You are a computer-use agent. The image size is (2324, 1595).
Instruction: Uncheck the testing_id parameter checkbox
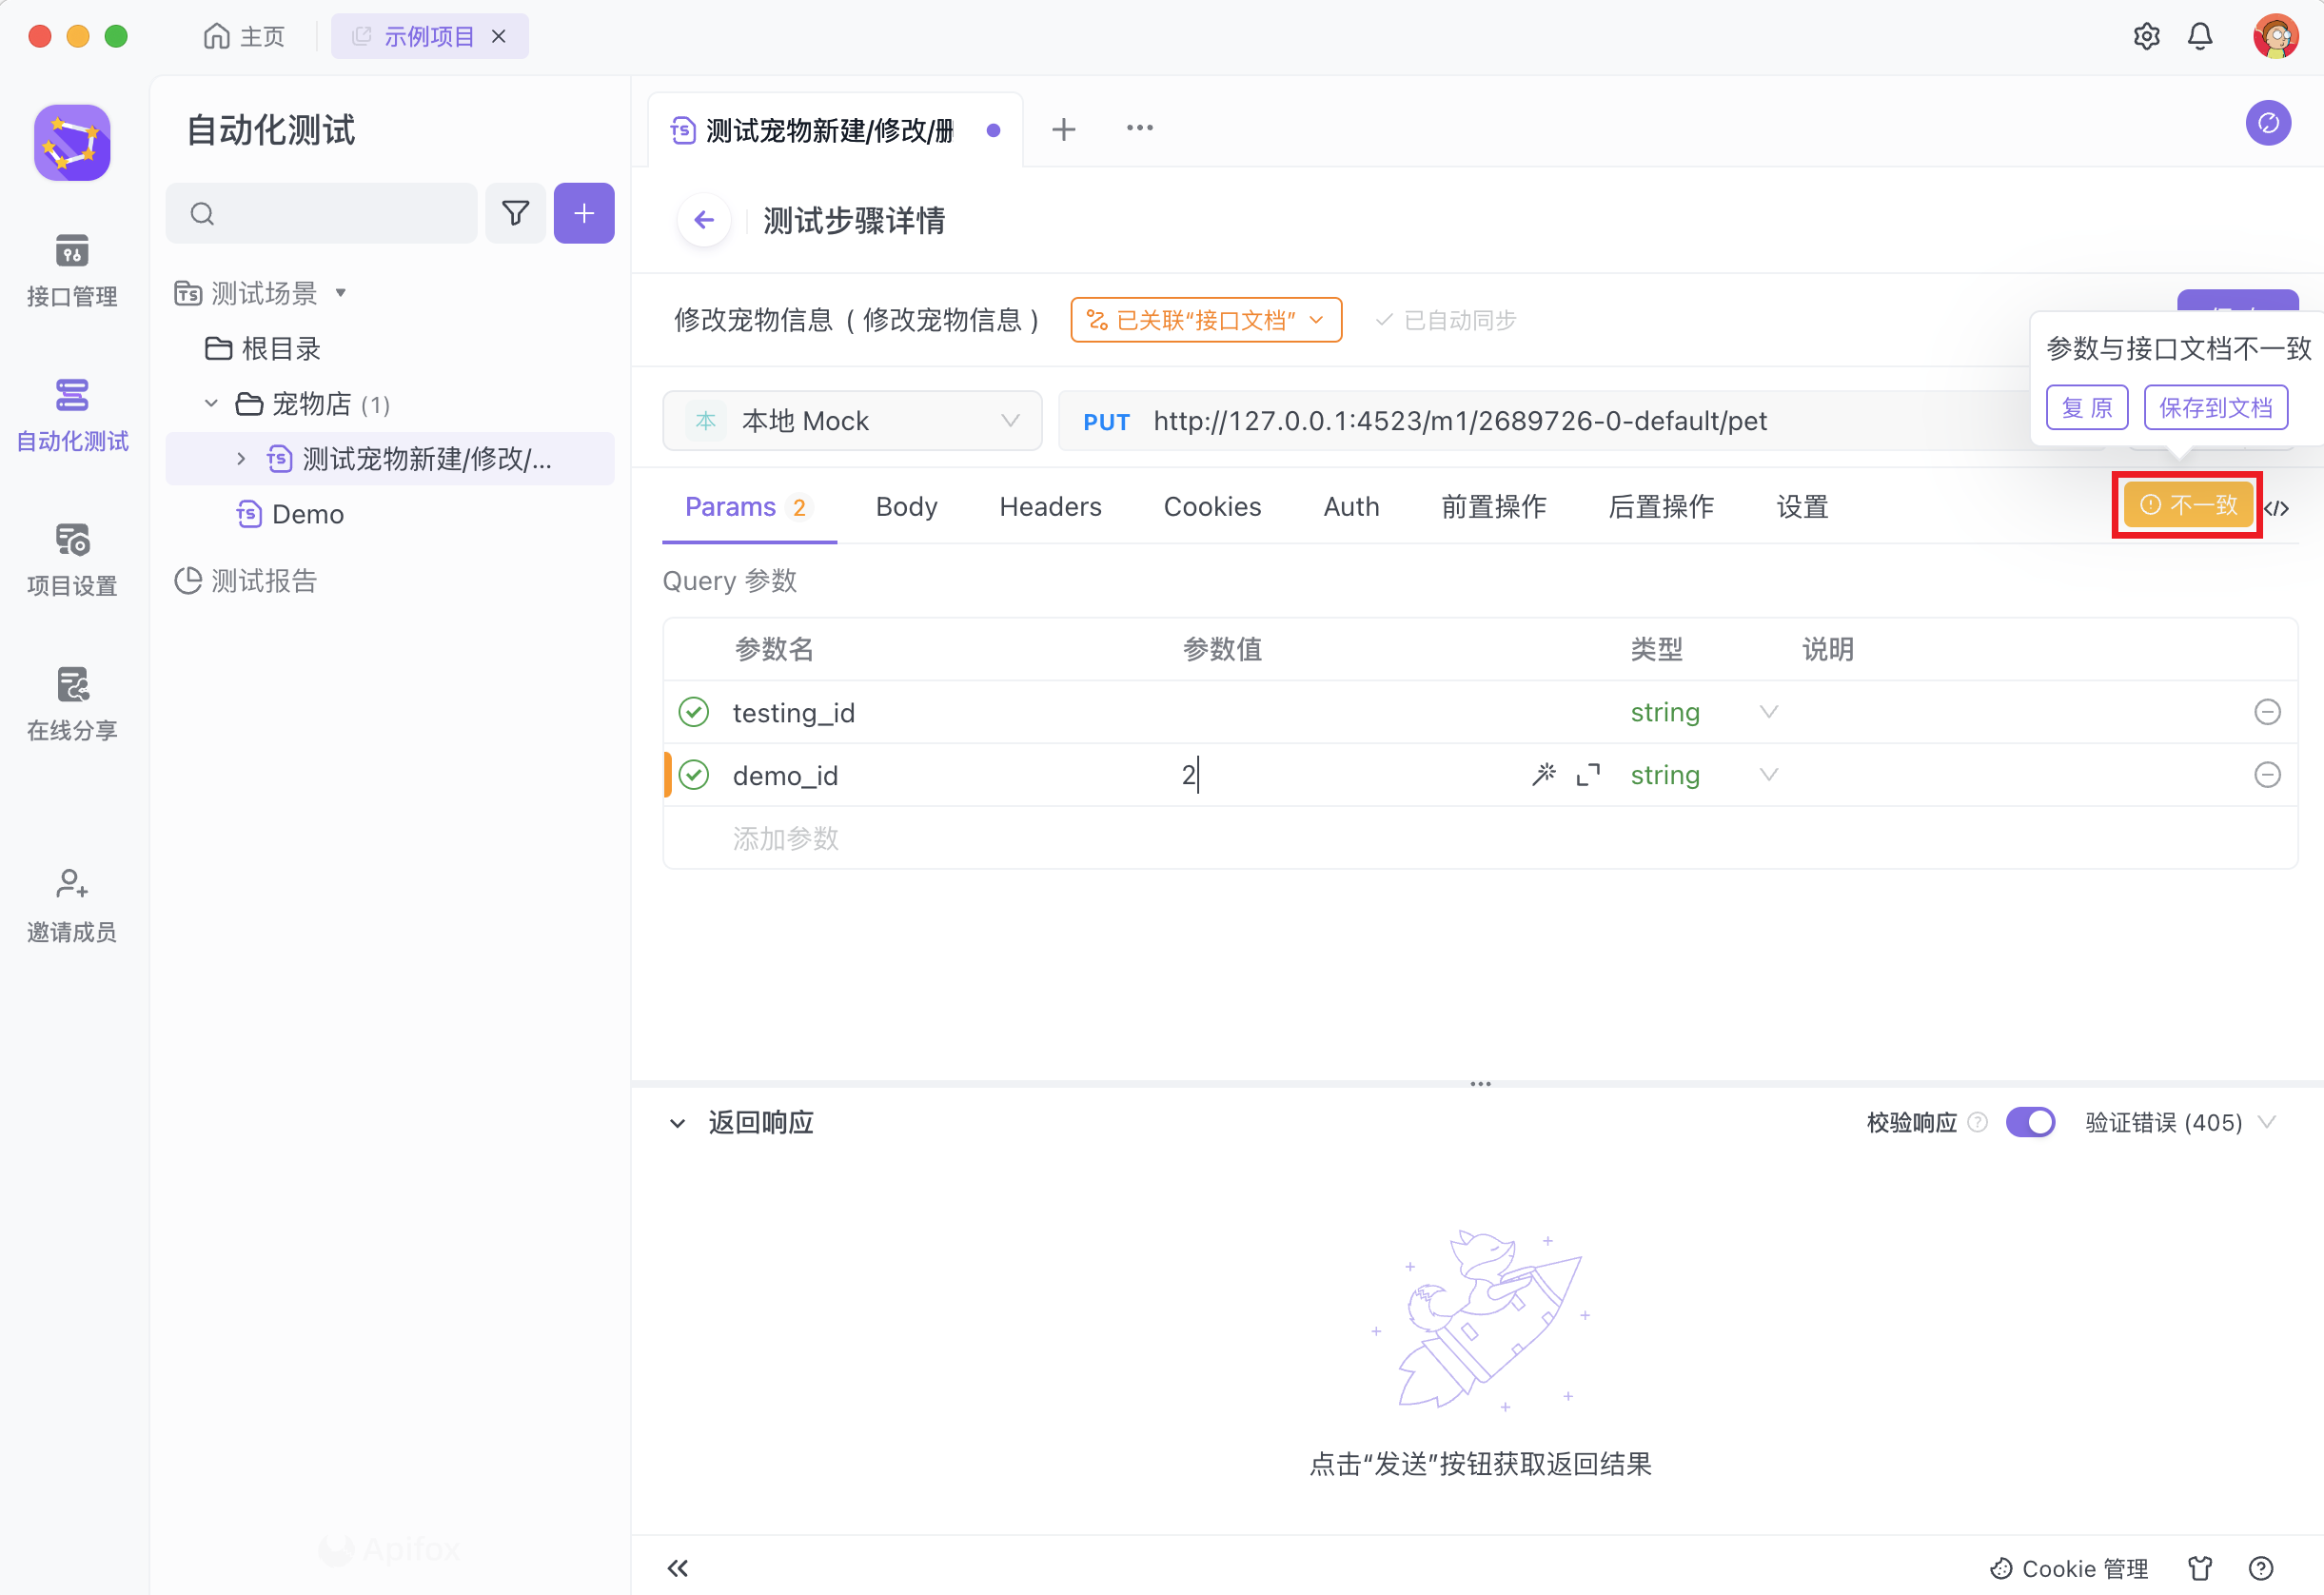(x=693, y=712)
